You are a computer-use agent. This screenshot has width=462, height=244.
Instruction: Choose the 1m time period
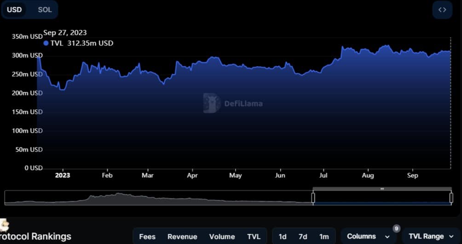[x=324, y=237]
